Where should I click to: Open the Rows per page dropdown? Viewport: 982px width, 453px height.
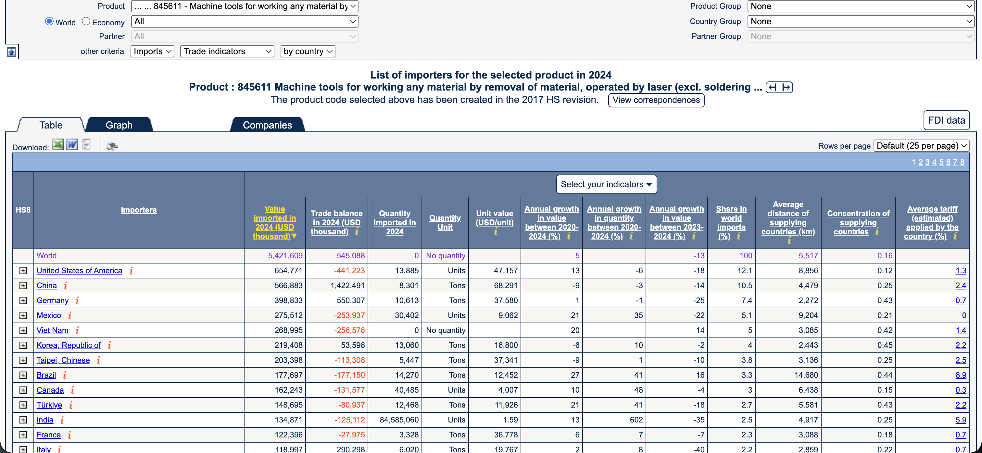921,146
